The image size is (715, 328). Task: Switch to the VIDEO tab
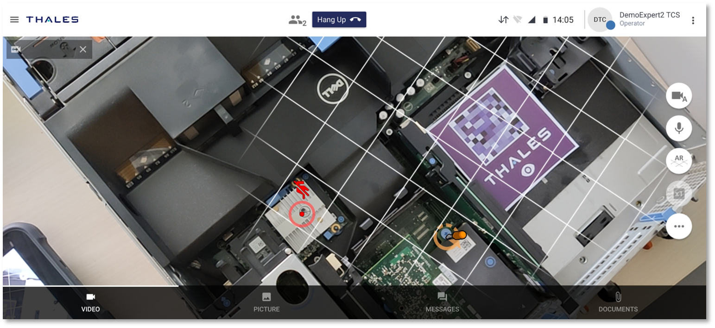tap(90, 303)
